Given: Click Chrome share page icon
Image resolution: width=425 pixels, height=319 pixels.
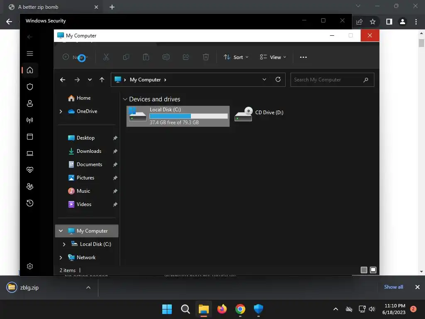Looking at the screenshot, I should pos(359,22).
